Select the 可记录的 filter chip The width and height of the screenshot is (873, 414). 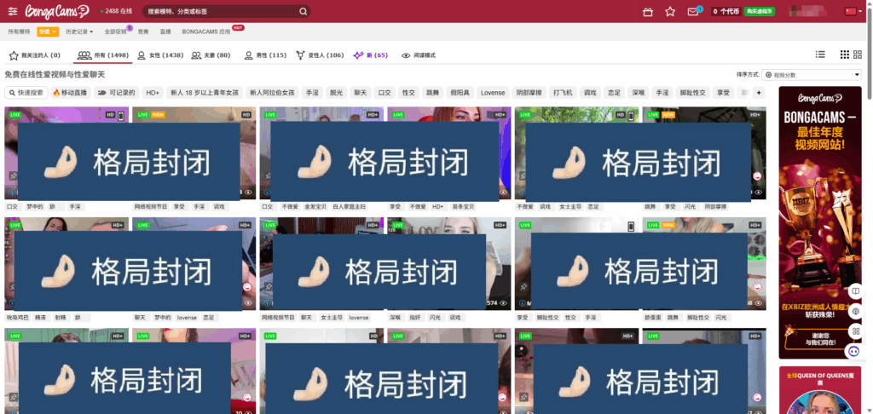[x=116, y=93]
